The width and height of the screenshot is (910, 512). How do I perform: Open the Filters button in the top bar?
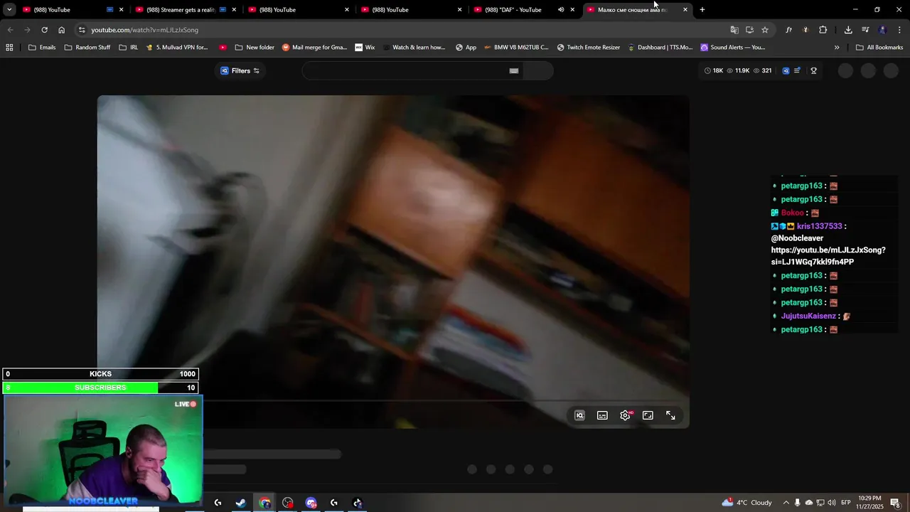point(240,70)
